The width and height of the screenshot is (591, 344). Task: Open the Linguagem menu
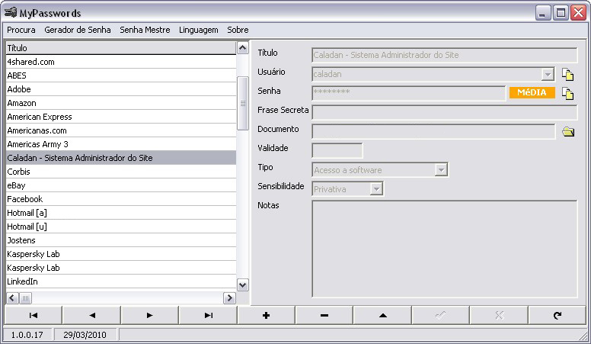(x=198, y=30)
